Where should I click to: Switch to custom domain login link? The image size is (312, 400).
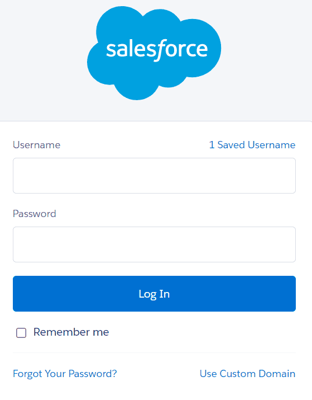[248, 374]
